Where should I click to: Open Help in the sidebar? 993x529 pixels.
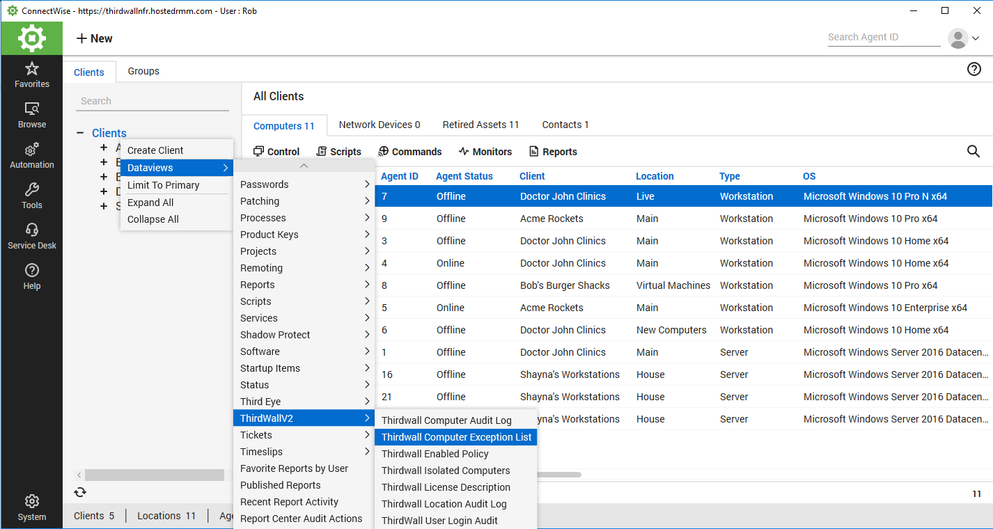(x=31, y=277)
